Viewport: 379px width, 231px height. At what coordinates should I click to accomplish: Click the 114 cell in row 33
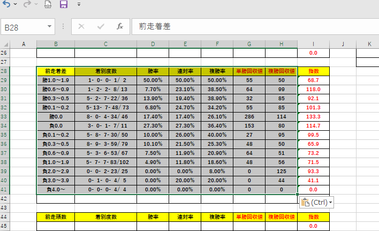pyautogui.click(x=282, y=117)
